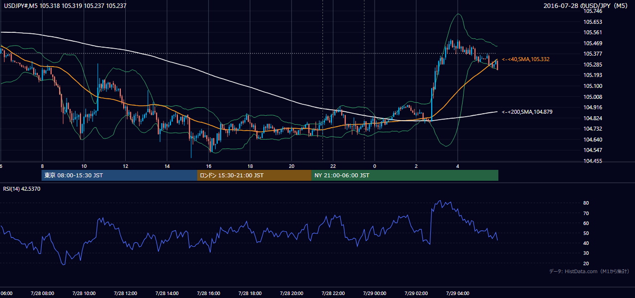This screenshot has width=635, height=298.
Task: Click price axis value 104.824
Action: click(593, 118)
